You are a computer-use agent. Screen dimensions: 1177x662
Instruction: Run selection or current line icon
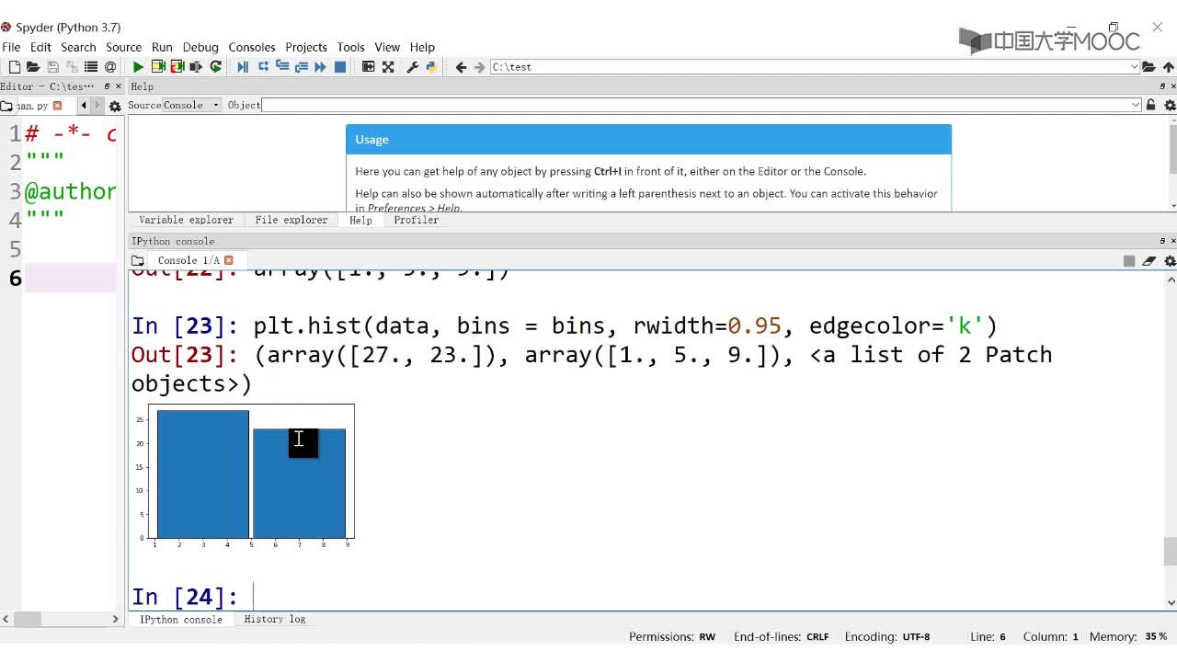[196, 67]
